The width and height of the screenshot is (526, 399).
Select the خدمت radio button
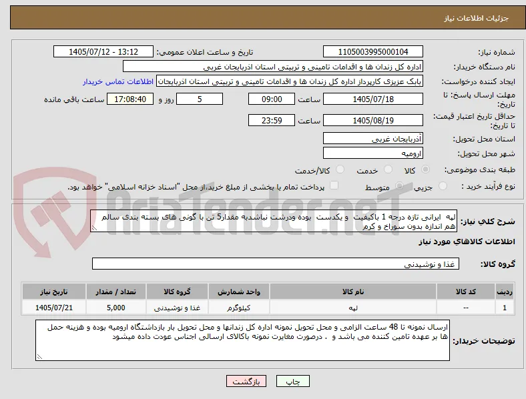click(388, 169)
